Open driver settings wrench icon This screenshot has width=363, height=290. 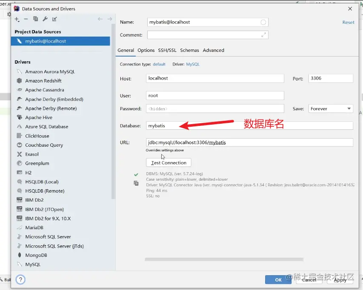coord(45,19)
